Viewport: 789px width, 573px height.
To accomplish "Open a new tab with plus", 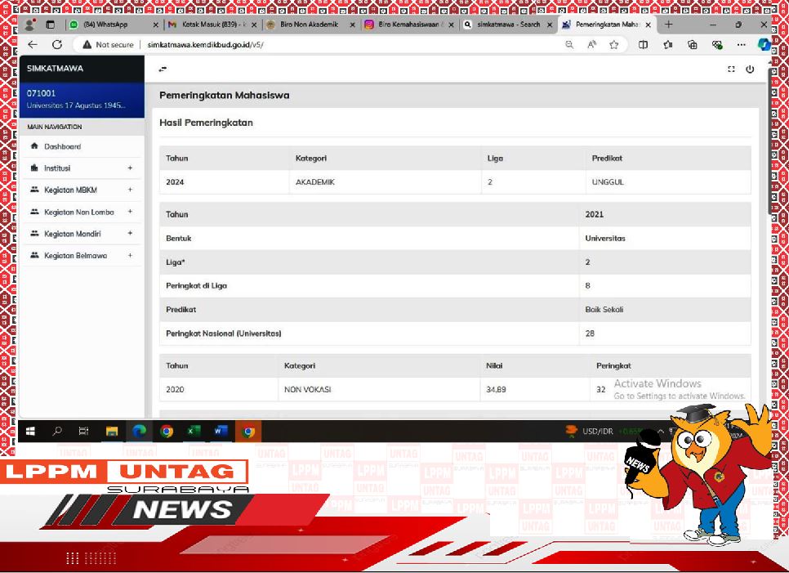I will point(668,25).
